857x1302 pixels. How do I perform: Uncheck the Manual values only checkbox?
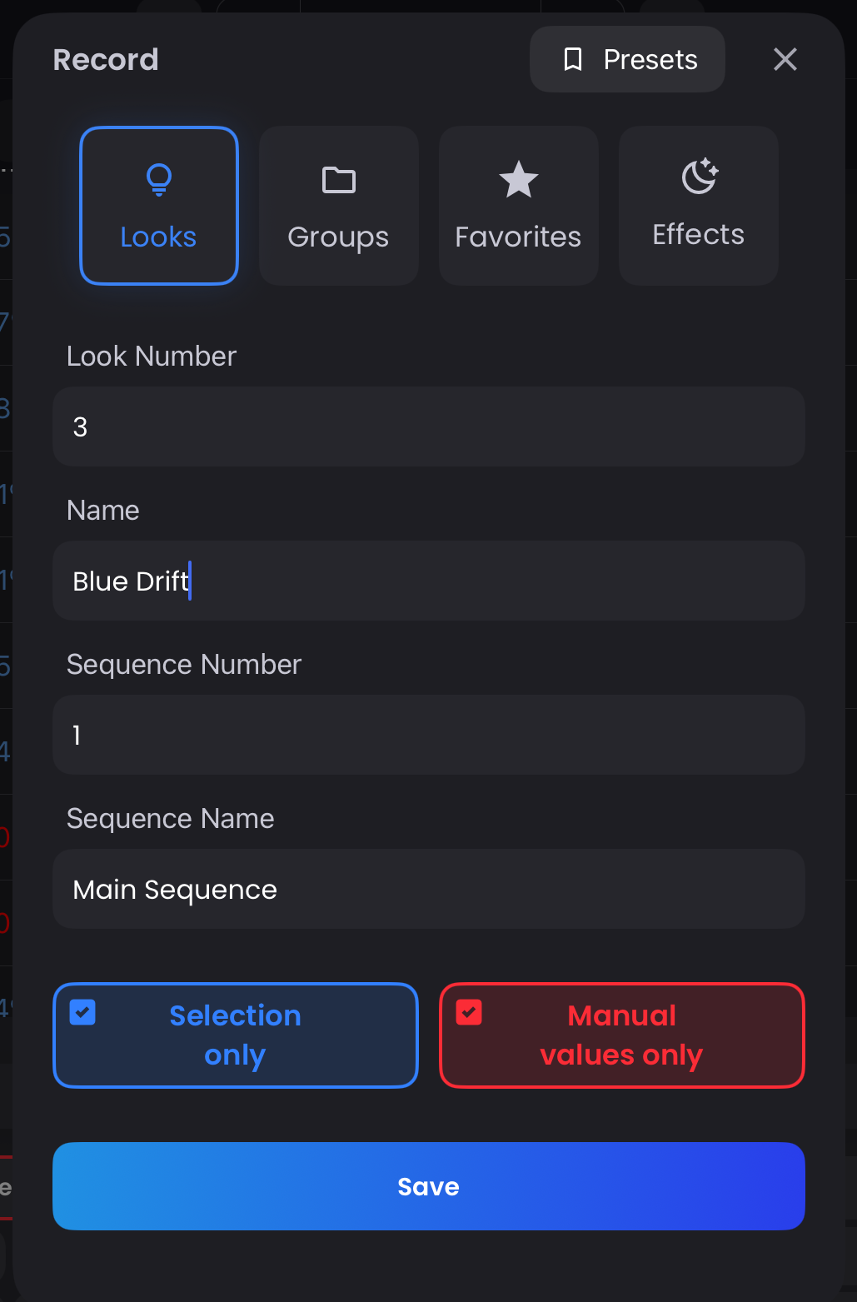point(469,1013)
